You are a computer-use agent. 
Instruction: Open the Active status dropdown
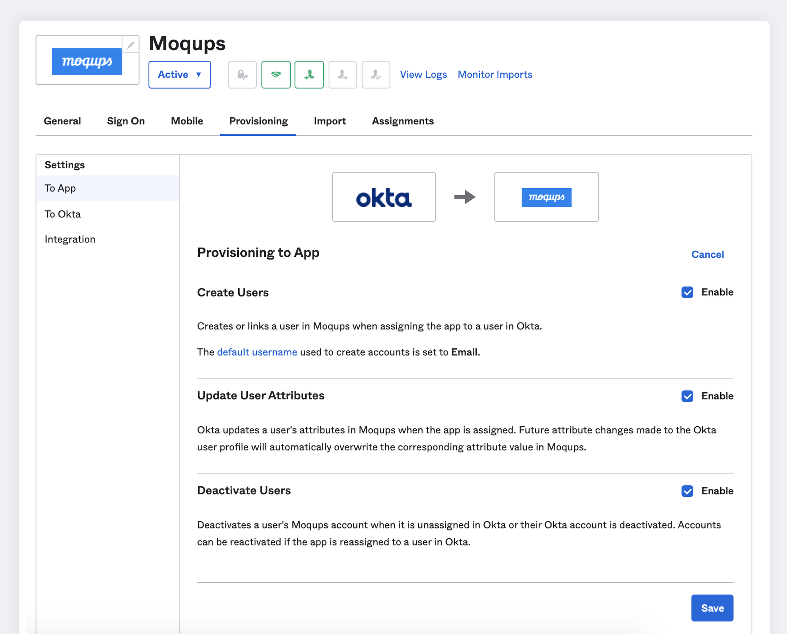click(180, 75)
